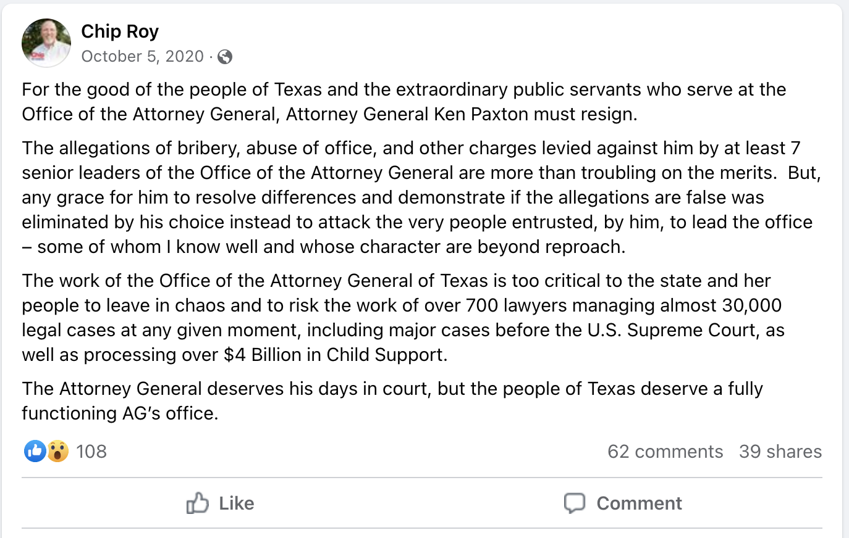The width and height of the screenshot is (849, 538).
Task: Open the 62 comments link
Action: pyautogui.click(x=665, y=452)
